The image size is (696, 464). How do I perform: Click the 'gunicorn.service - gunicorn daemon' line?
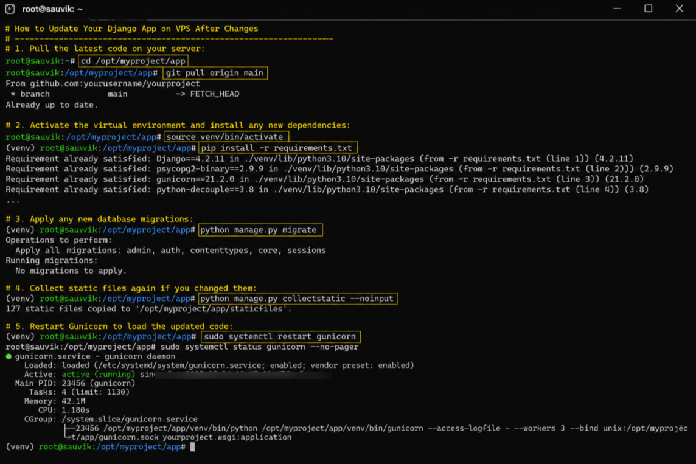[x=95, y=356]
